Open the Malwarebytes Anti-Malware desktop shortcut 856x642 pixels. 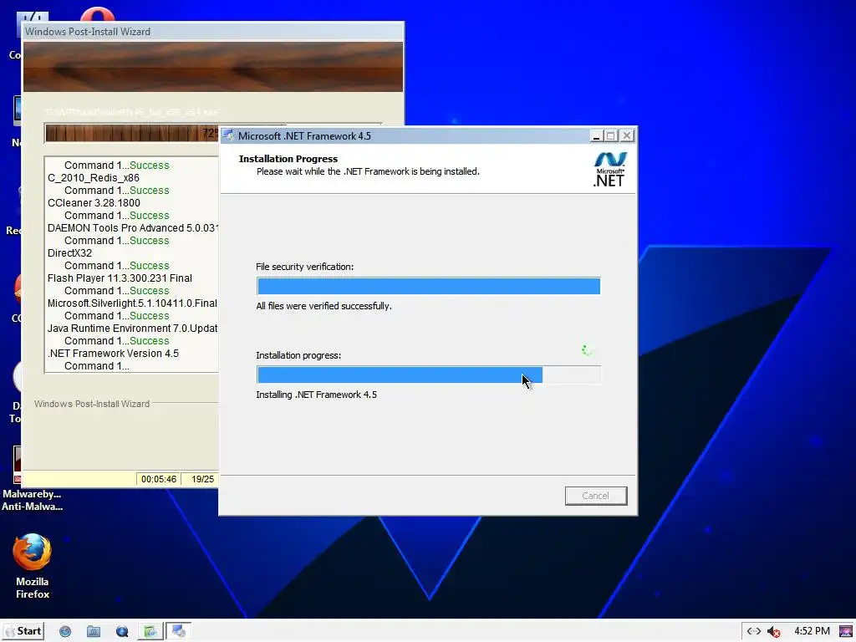tap(32, 479)
